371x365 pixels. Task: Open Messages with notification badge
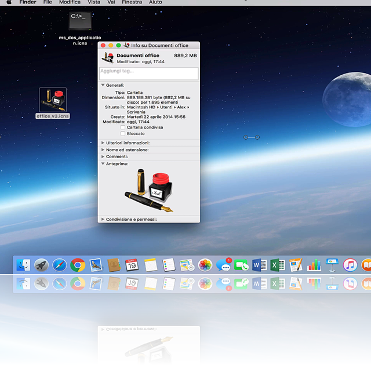224,264
